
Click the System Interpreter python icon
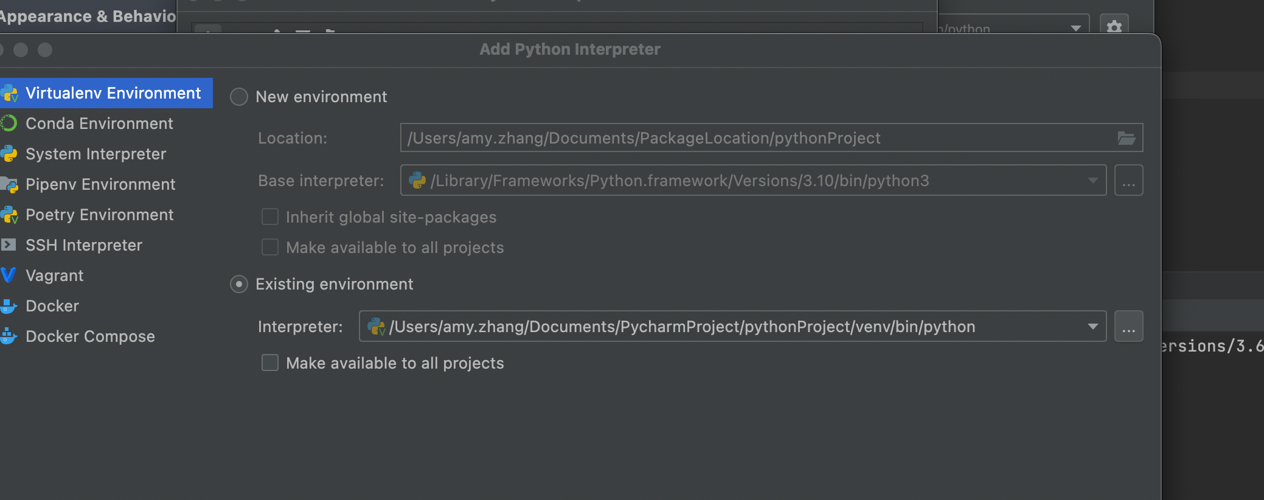(x=9, y=154)
